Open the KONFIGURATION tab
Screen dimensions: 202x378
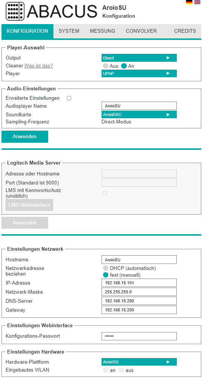coord(27,31)
